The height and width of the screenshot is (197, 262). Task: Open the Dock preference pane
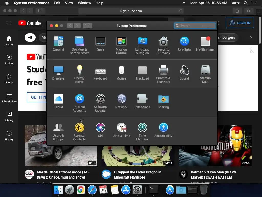click(100, 44)
